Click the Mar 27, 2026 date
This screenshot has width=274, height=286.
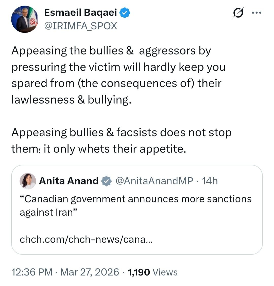(x=90, y=272)
